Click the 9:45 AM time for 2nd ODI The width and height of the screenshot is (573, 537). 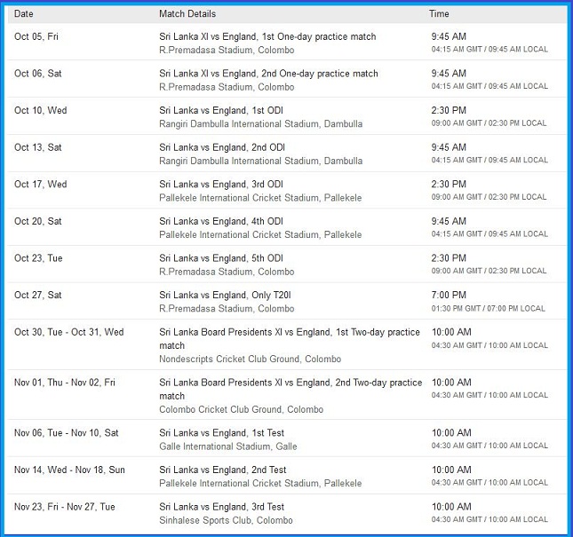pyautogui.click(x=449, y=147)
